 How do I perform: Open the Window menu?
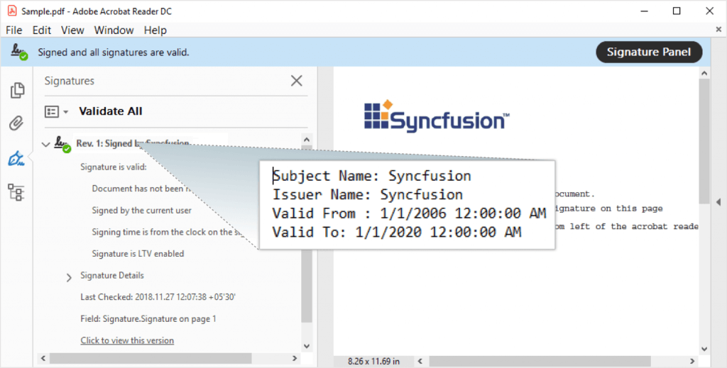(x=114, y=30)
